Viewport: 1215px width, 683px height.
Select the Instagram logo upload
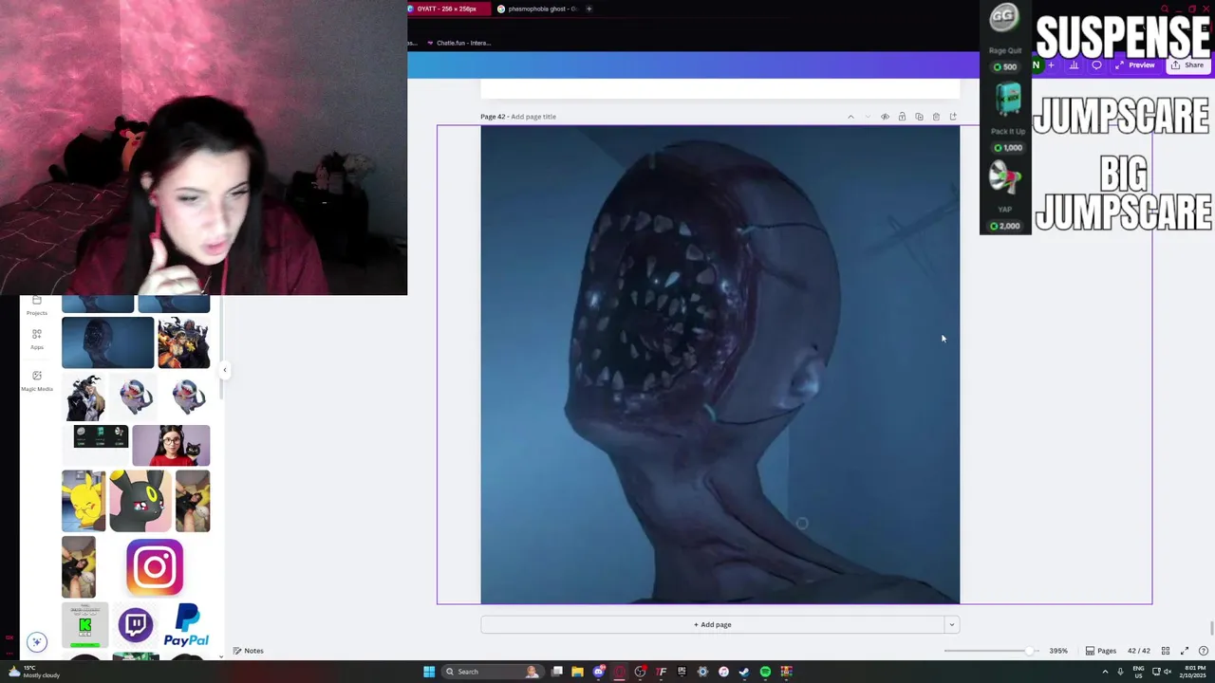point(155,567)
